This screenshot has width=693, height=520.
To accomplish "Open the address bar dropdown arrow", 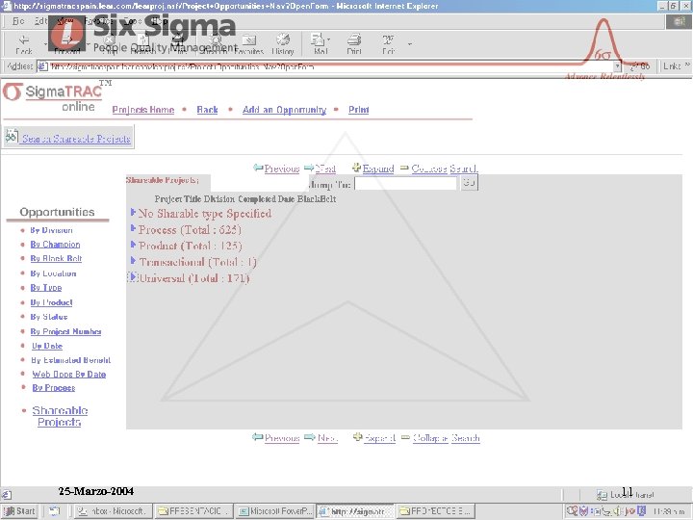I will [617, 66].
